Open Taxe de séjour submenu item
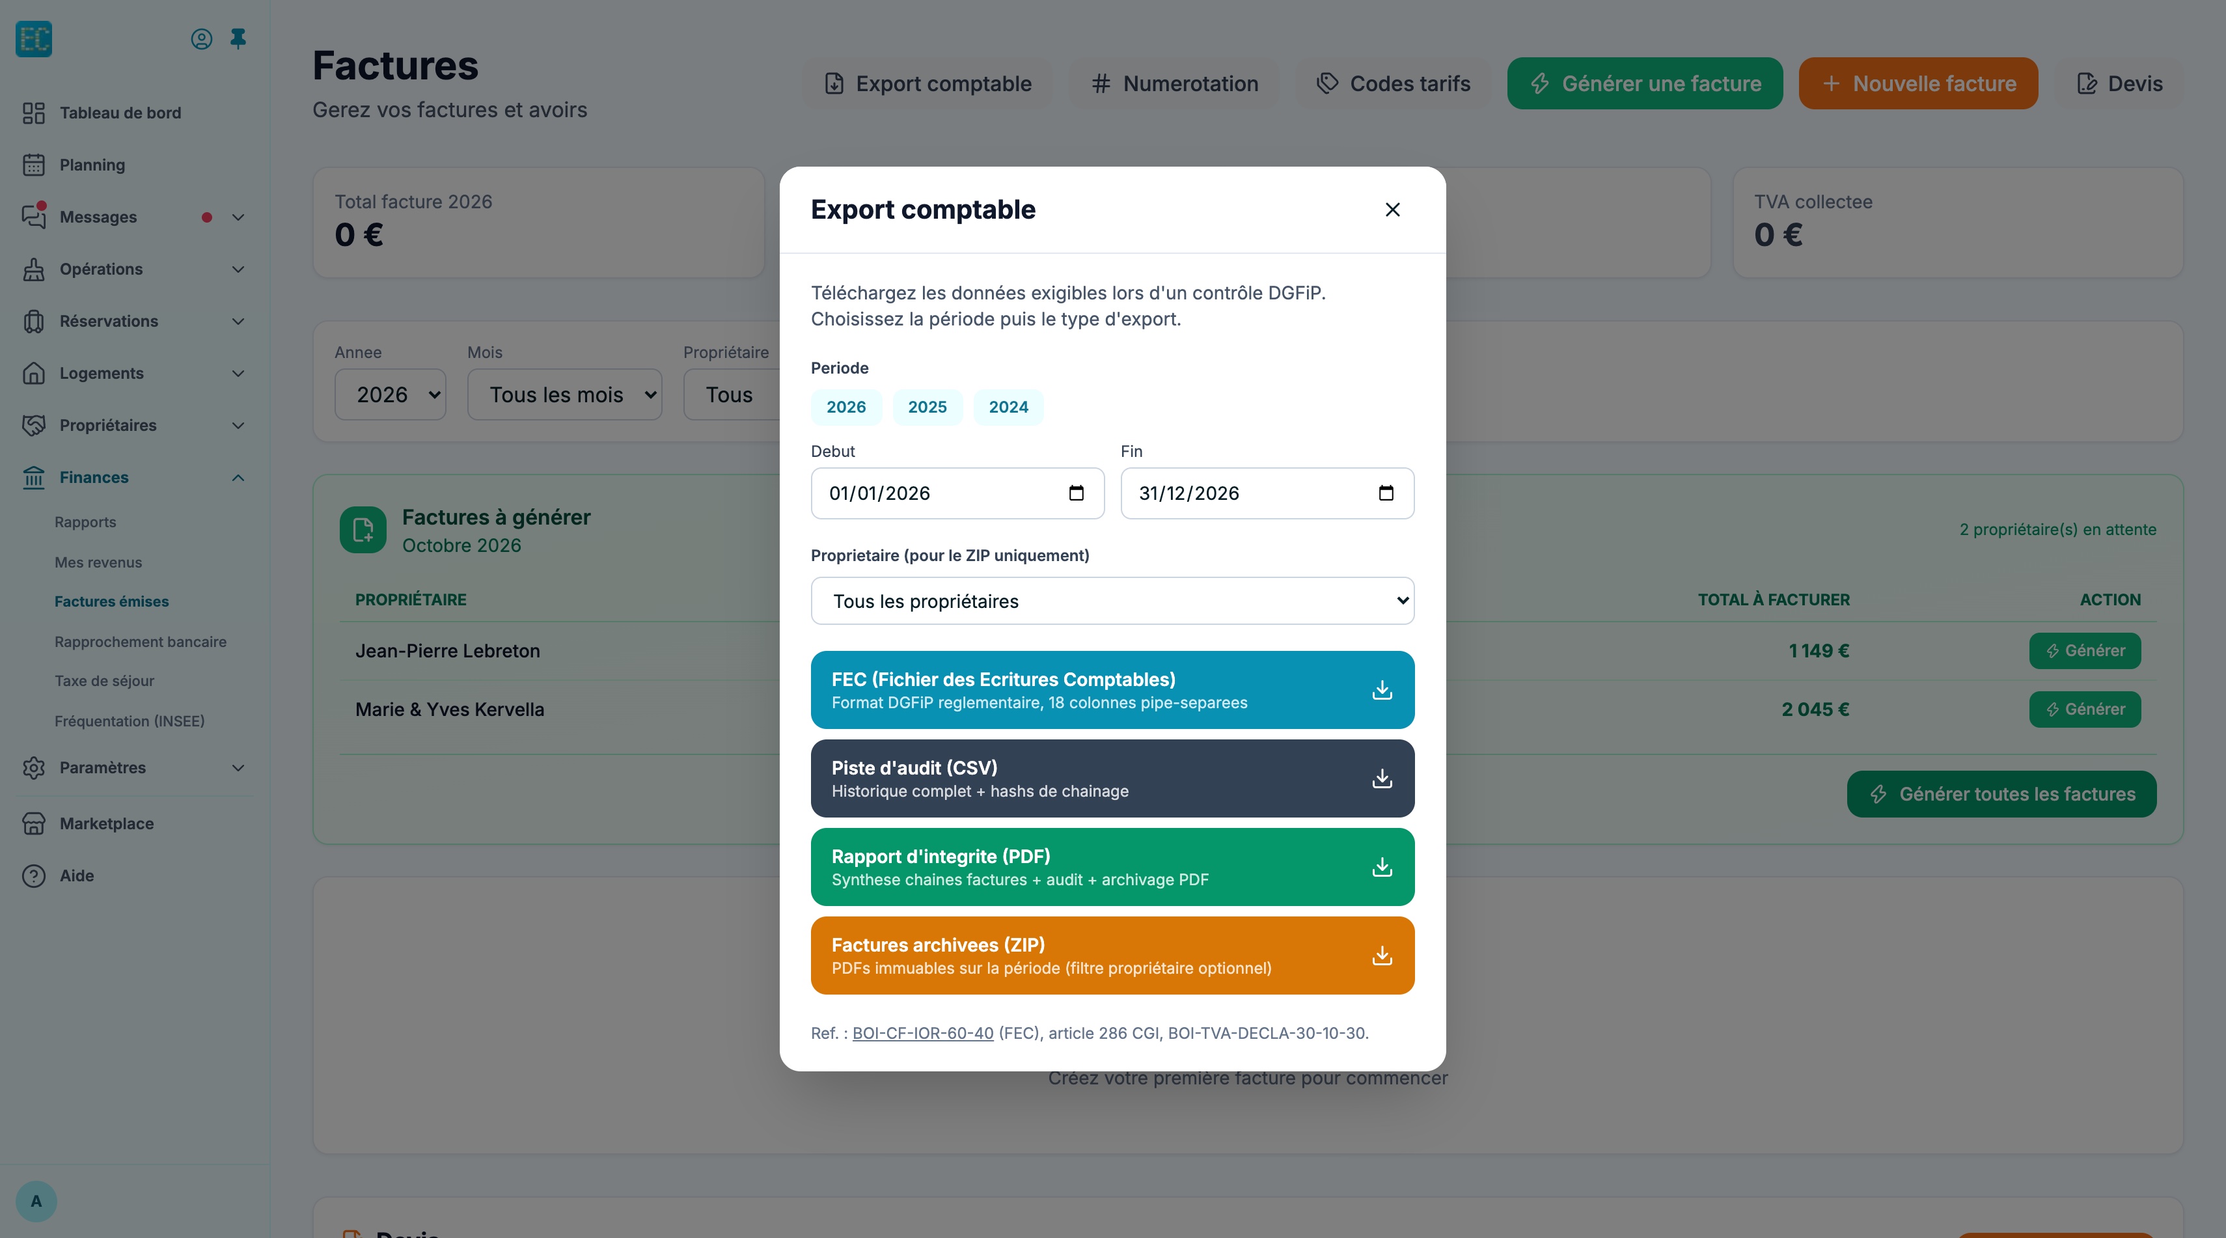2226x1238 pixels. coord(103,681)
